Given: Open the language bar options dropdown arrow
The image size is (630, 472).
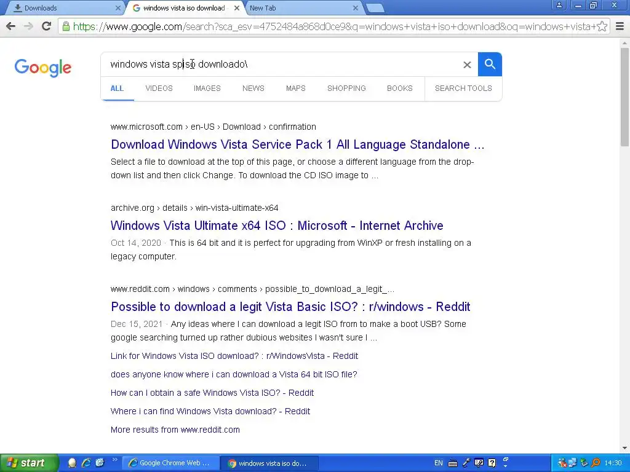Looking at the screenshot, I should coord(506,466).
